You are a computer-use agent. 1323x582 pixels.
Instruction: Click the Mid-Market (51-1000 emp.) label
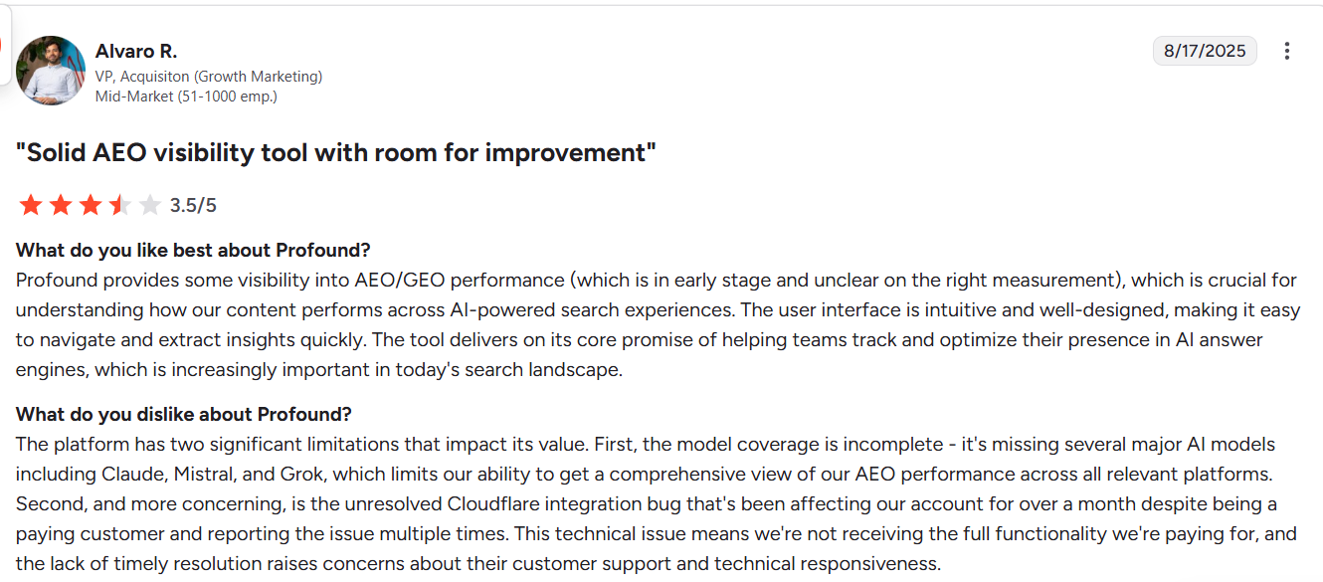(186, 97)
